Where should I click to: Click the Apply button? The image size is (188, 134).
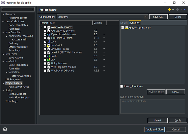[178, 120]
